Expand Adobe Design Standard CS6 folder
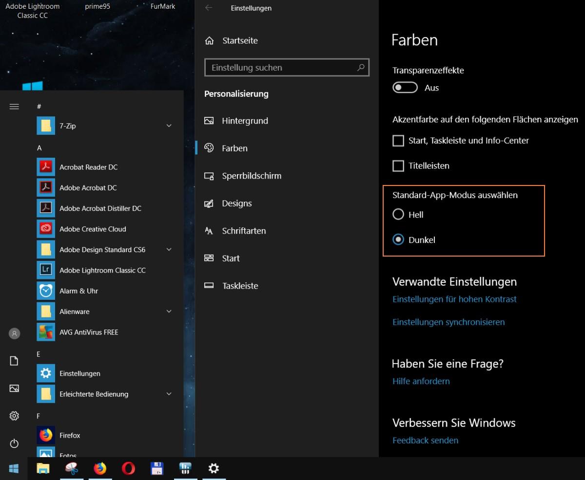585x480 pixels. (x=169, y=249)
